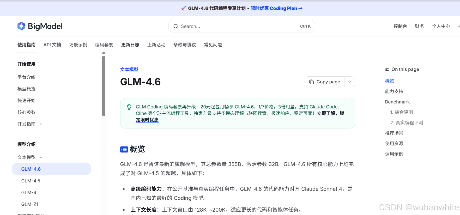
Task: Switch to the 更新日志 tab
Action: coord(130,45)
